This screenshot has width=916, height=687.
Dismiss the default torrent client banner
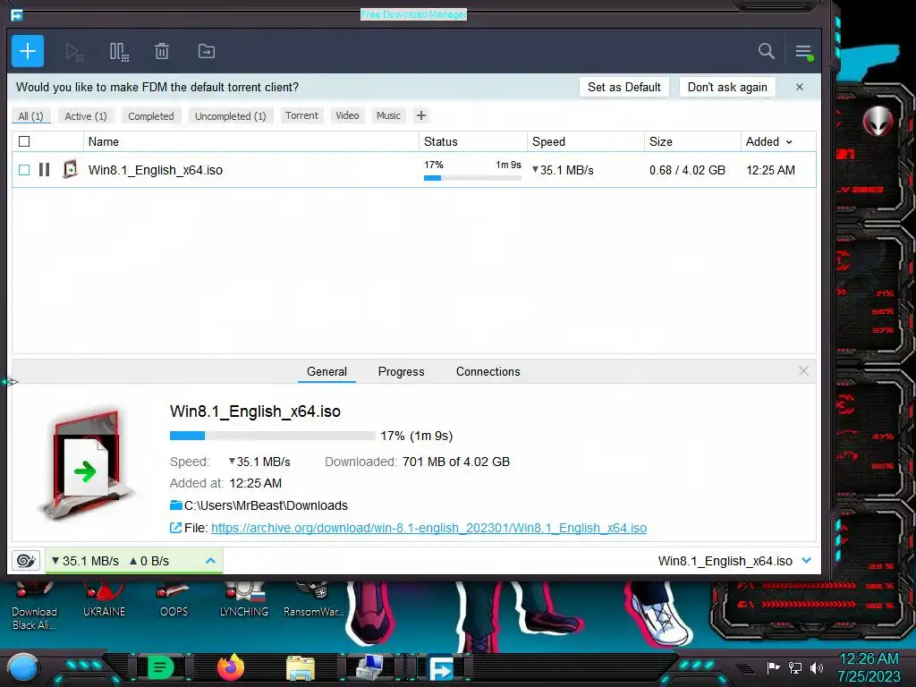click(800, 87)
